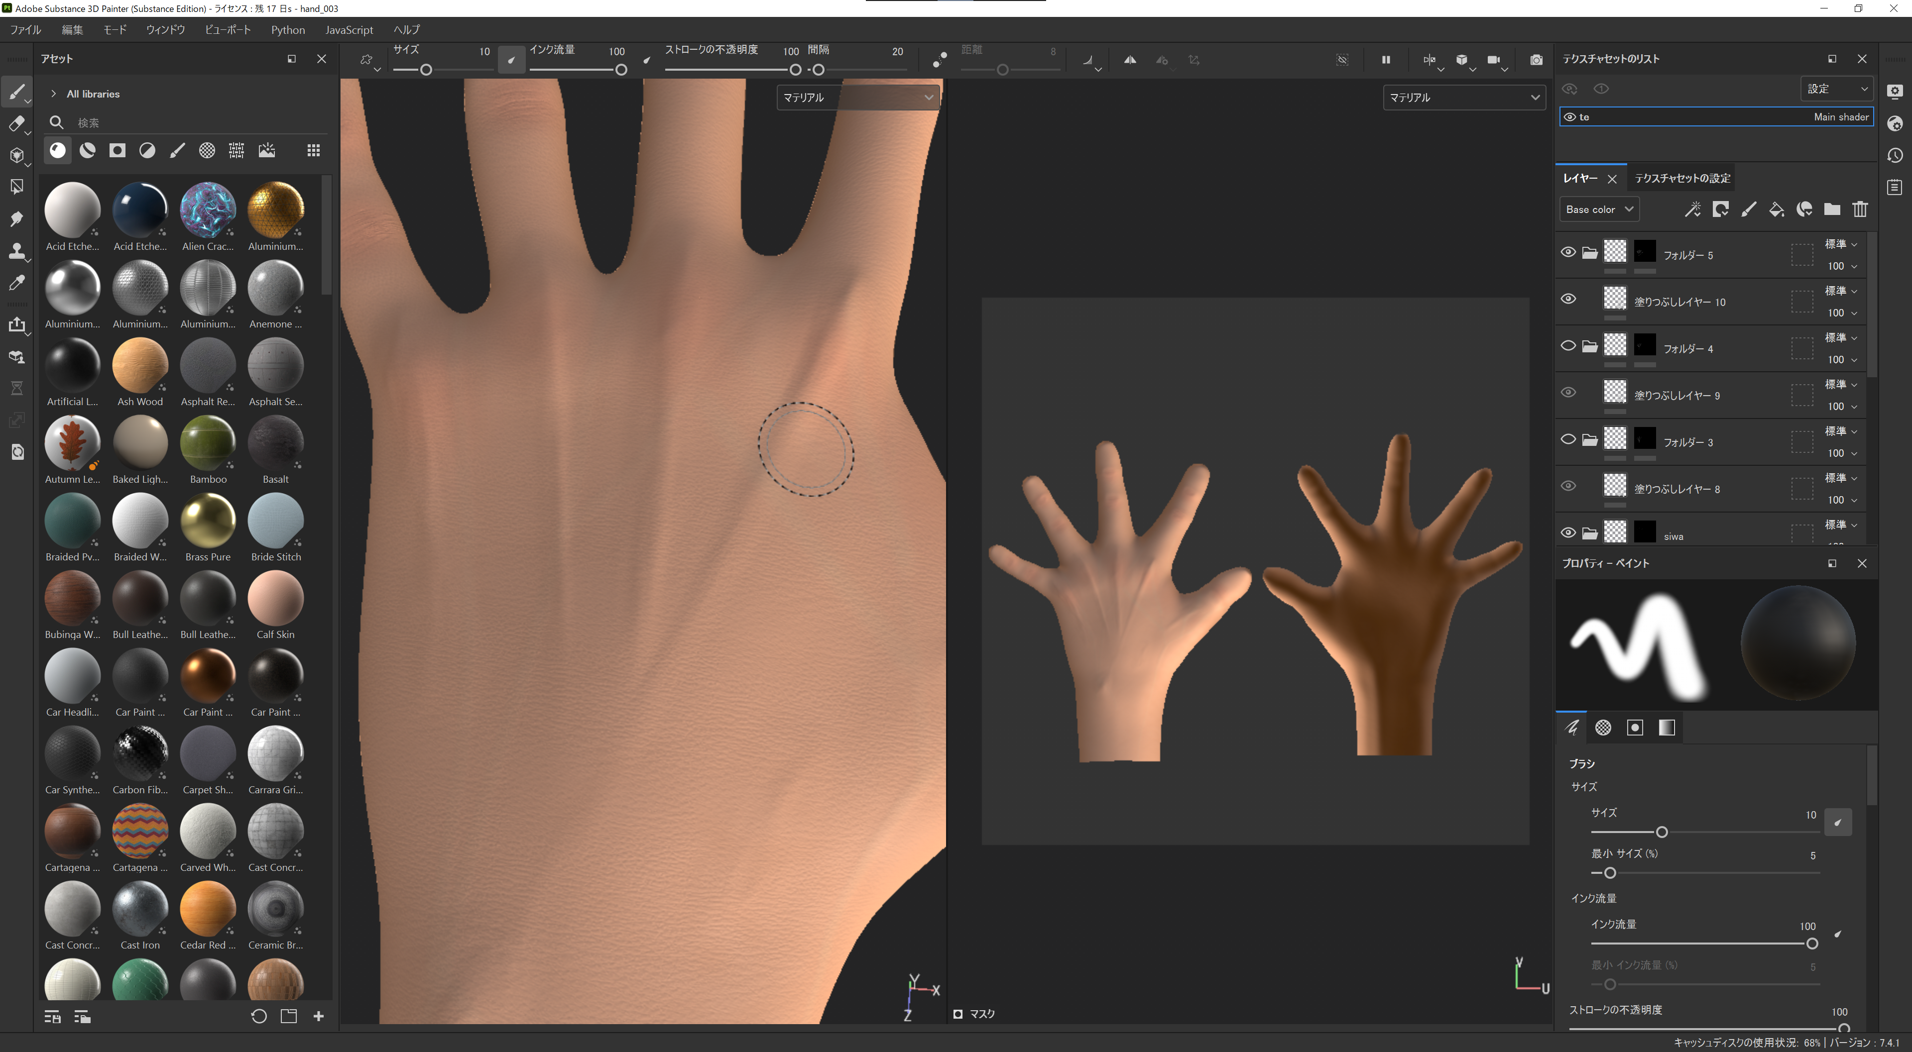
Task: Open the ウィンドウ menu
Action: pyautogui.click(x=165, y=30)
